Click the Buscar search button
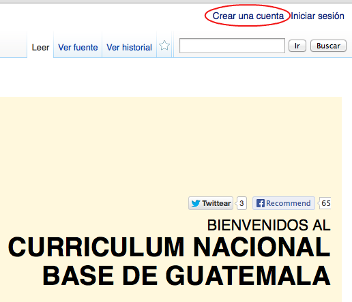Screen dimensions: 352x302 (328, 46)
